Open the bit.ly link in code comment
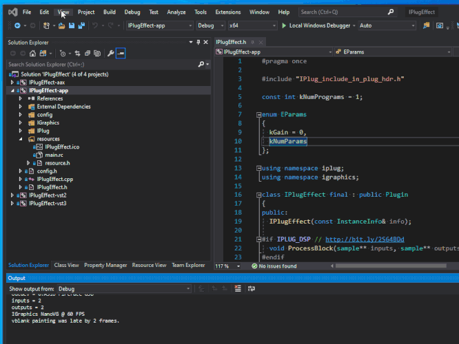 click(x=365, y=239)
